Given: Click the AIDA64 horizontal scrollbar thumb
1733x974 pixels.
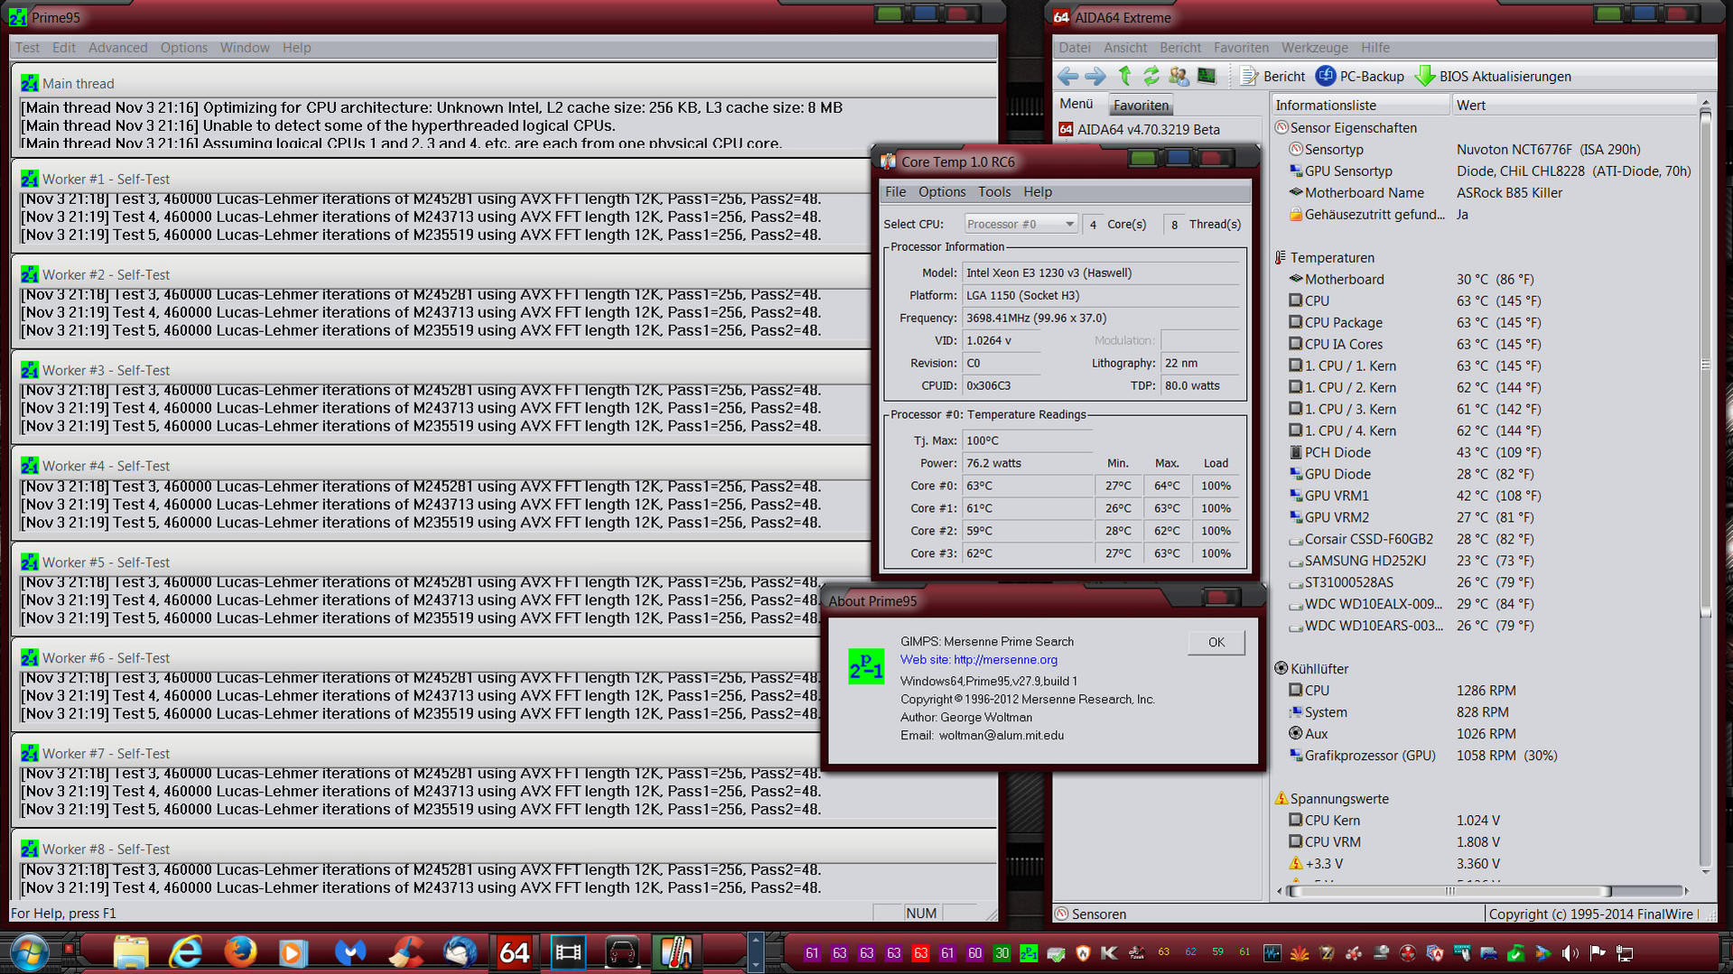Looking at the screenshot, I should tap(1449, 891).
